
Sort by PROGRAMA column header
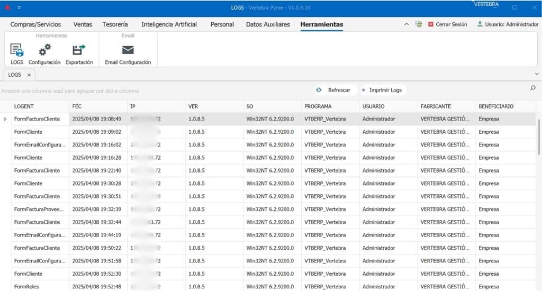[x=330, y=106]
